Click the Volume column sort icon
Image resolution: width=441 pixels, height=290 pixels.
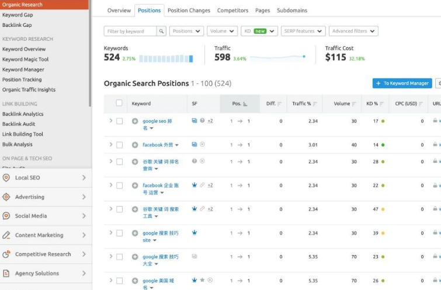[354, 104]
